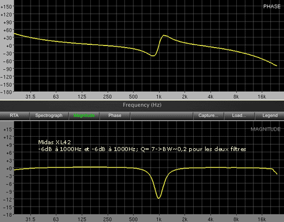
Task: Click the magnitude notch bottom at 1k
Action: [x=158, y=198]
